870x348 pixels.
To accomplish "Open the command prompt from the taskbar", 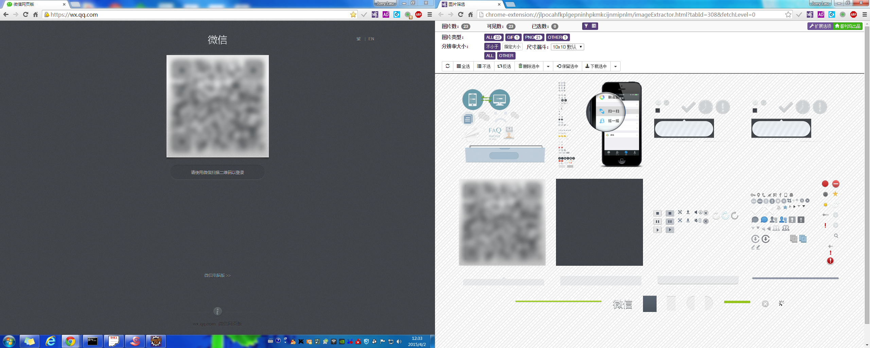I will pos(92,341).
